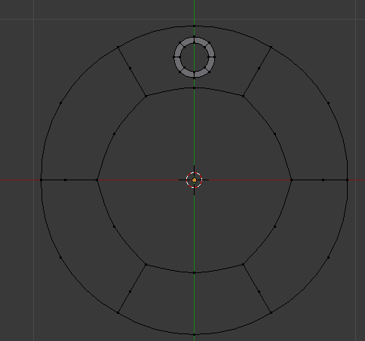Image resolution: width=365 pixels, height=341 pixels.
Task: Select the leftmost outer vertex on the red axis
Action: 41,180
